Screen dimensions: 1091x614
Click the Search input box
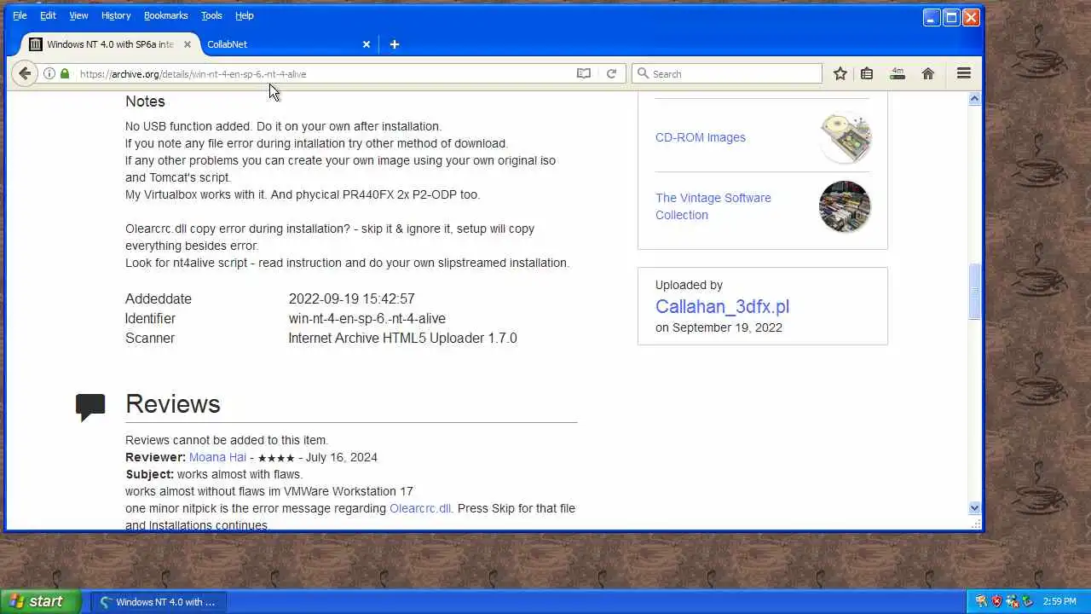pyautogui.click(x=727, y=73)
